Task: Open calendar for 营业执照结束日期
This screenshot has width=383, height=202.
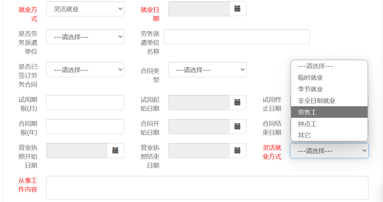Action: click(237, 151)
